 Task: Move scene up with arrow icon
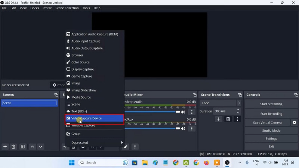[33, 147]
